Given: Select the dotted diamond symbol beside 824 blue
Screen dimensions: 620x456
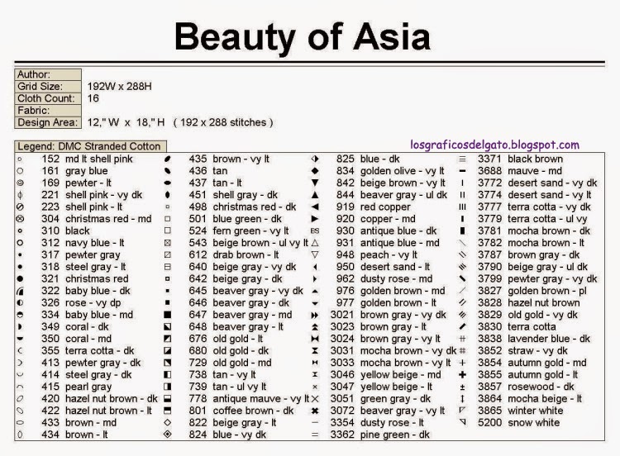Looking at the screenshot, I should click(167, 435).
